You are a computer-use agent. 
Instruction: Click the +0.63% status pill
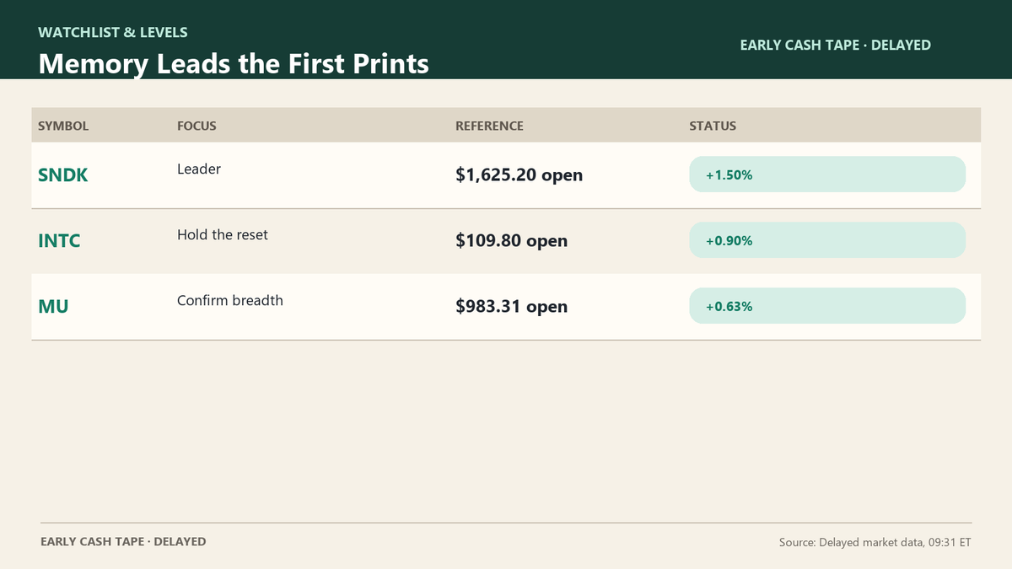click(827, 306)
